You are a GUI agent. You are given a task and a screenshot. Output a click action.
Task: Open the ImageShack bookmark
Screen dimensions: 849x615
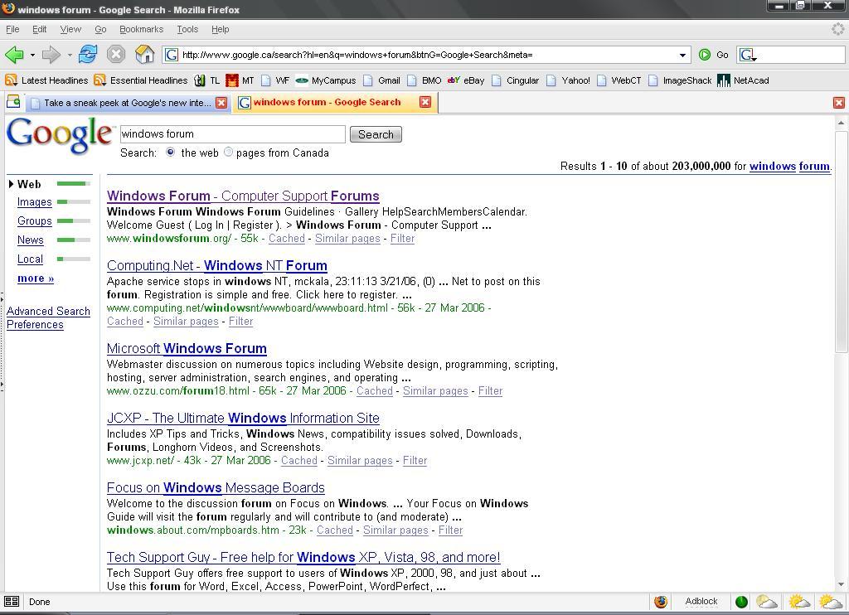click(x=680, y=80)
